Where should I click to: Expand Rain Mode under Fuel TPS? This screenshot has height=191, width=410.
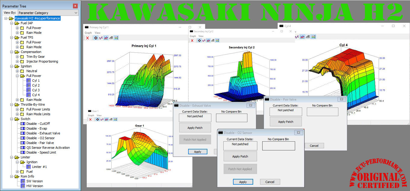click(x=17, y=47)
